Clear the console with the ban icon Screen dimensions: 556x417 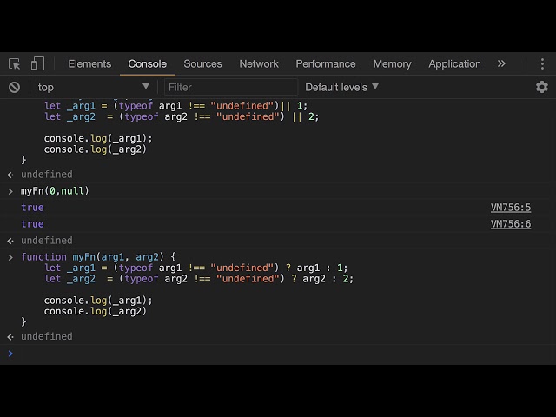[x=15, y=87]
